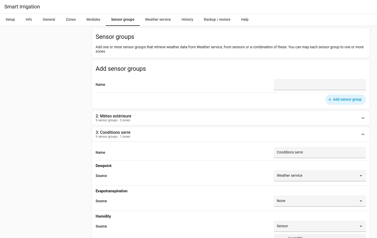Open the Humidity source Sensor dropdown
377x238 pixels.
(320, 226)
